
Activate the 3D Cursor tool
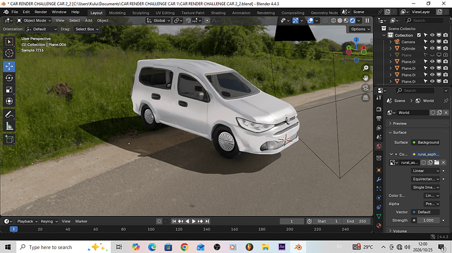(9, 53)
